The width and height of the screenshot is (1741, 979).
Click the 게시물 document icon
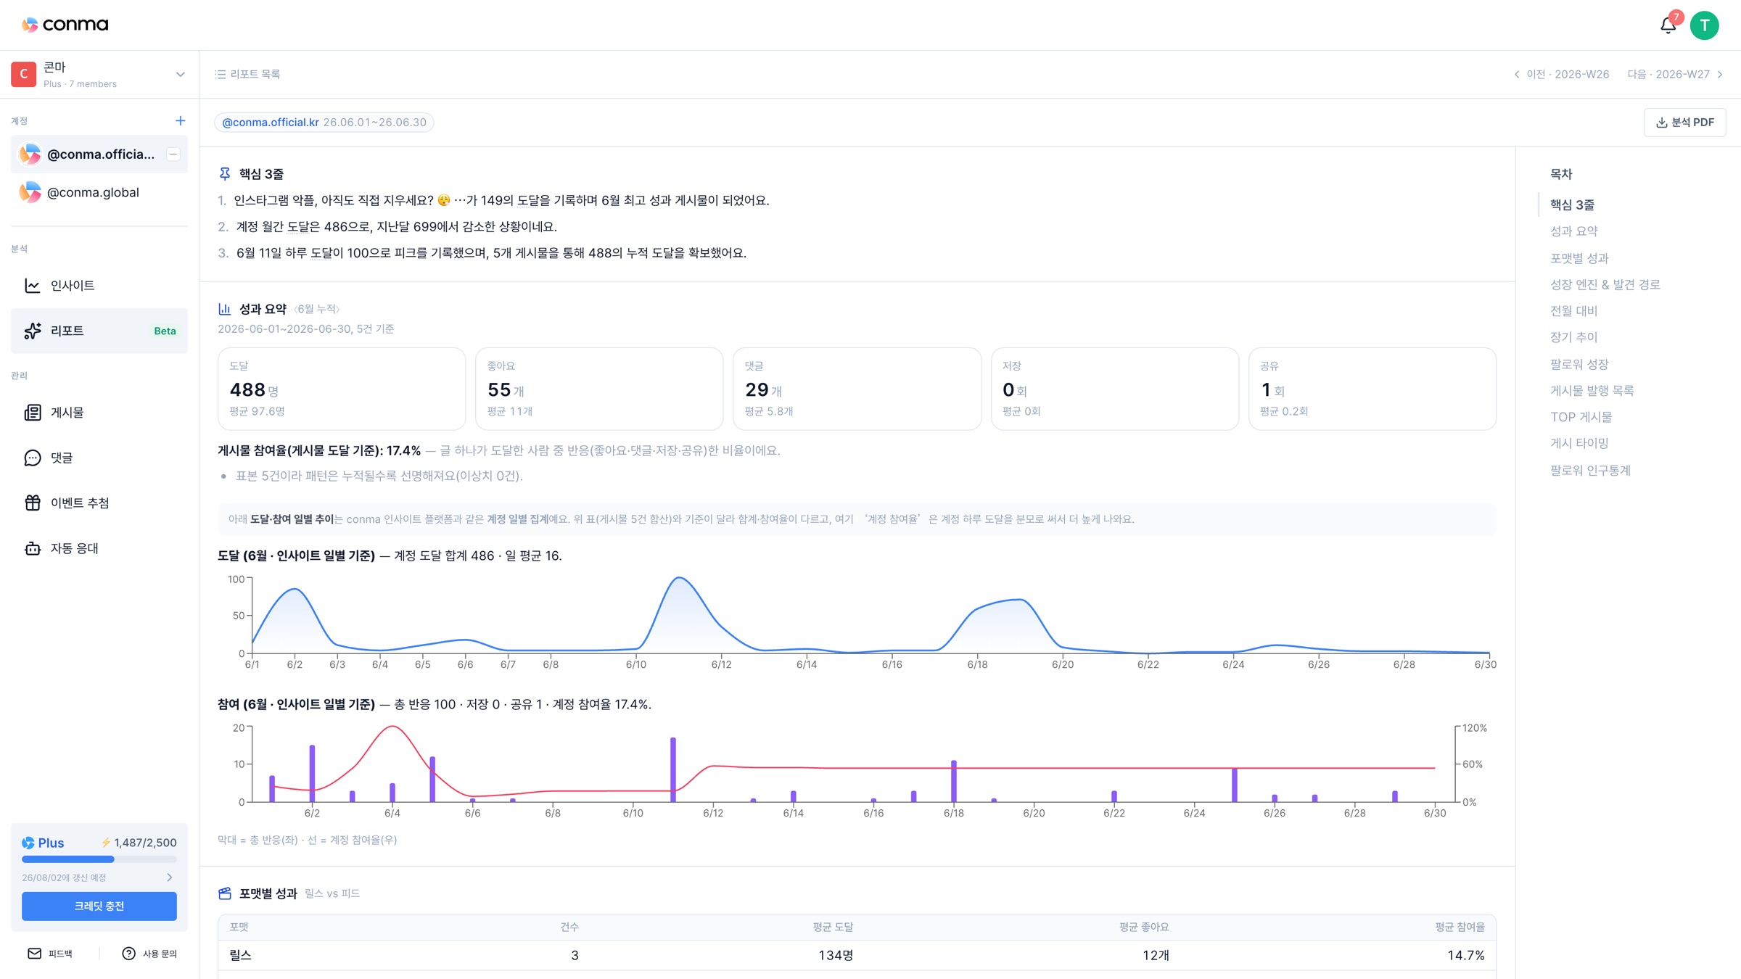coord(33,413)
